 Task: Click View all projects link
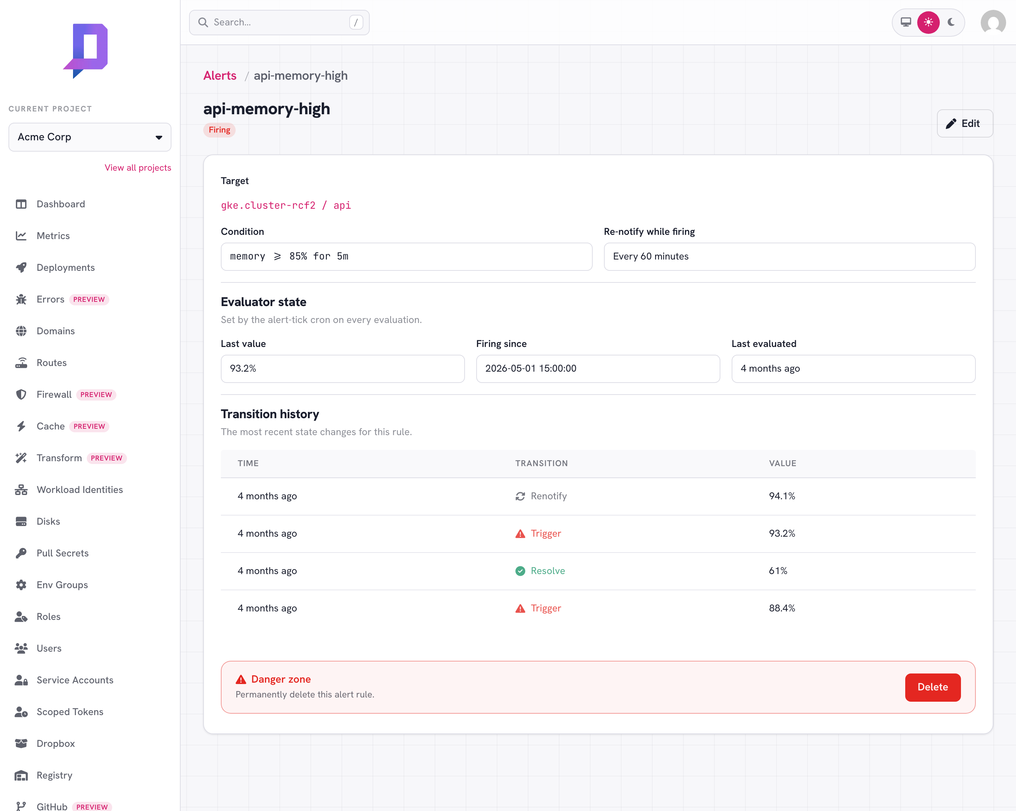(138, 167)
